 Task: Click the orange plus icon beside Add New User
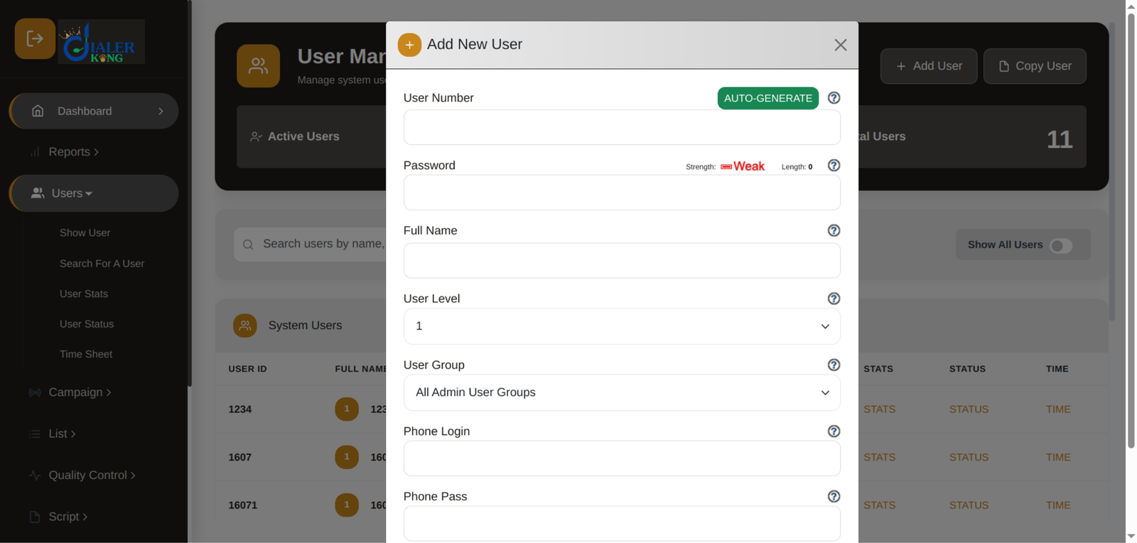(x=409, y=45)
